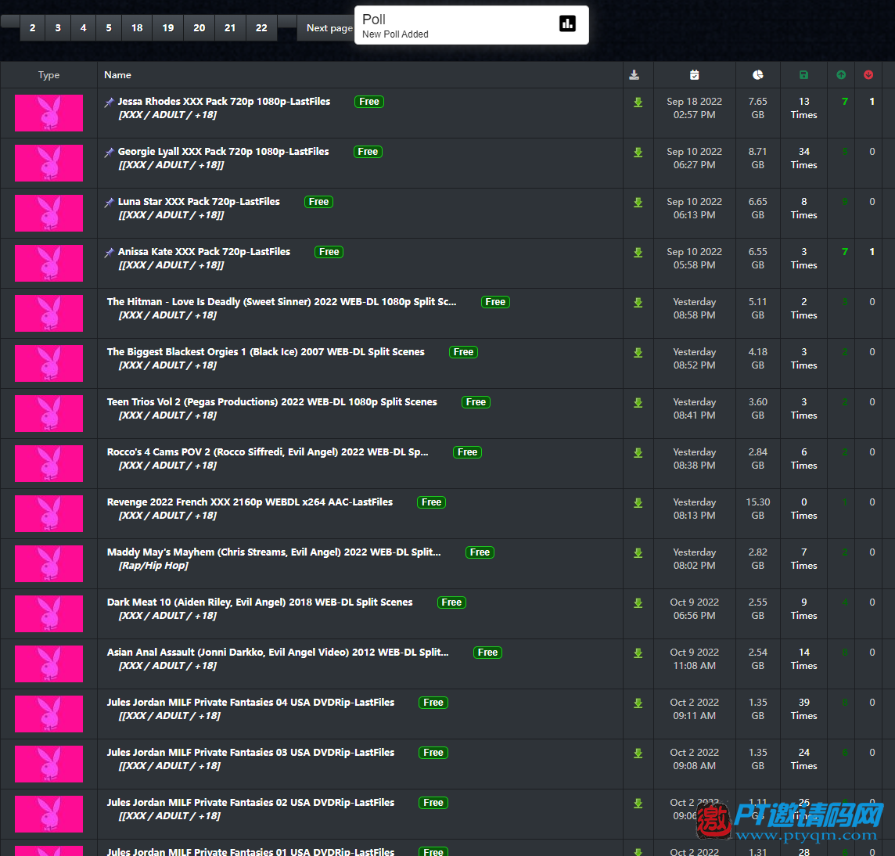The image size is (895, 856).
Task: Go to page 4
Action: 84,28
